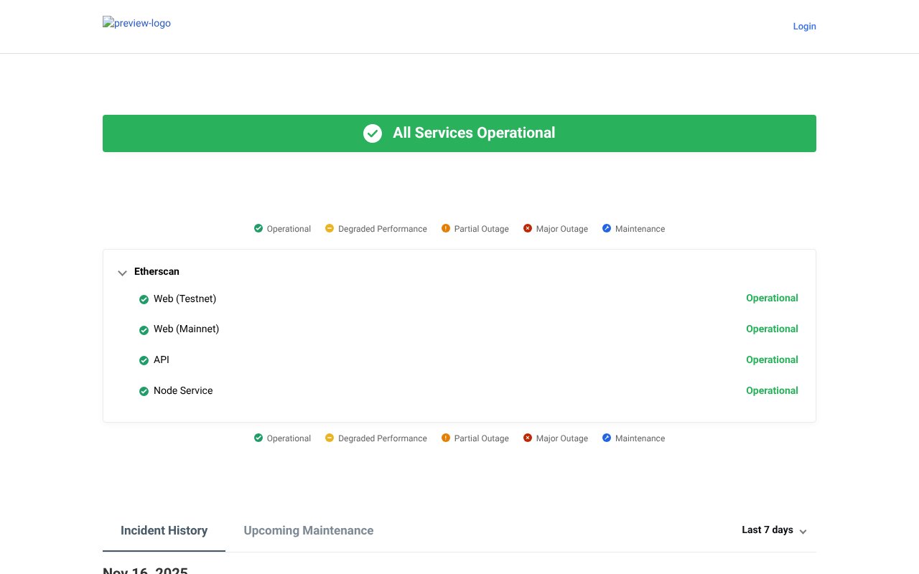This screenshot has width=919, height=574.
Task: Switch to the Upcoming Maintenance tab
Action: (309, 530)
